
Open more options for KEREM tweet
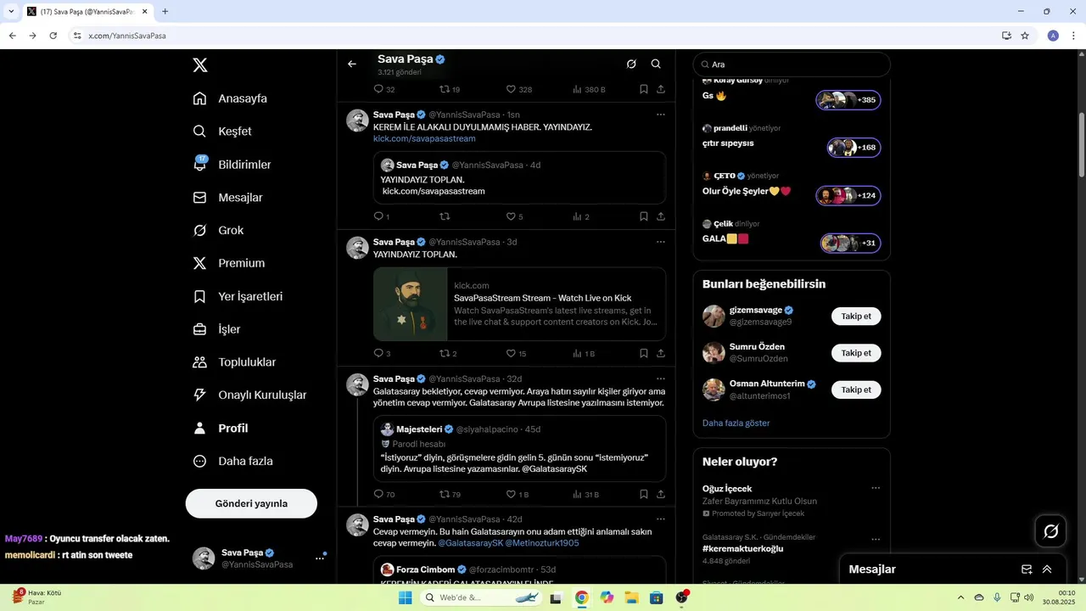tap(661, 115)
